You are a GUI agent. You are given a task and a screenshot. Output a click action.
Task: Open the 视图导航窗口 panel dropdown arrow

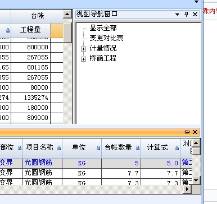[177, 15]
